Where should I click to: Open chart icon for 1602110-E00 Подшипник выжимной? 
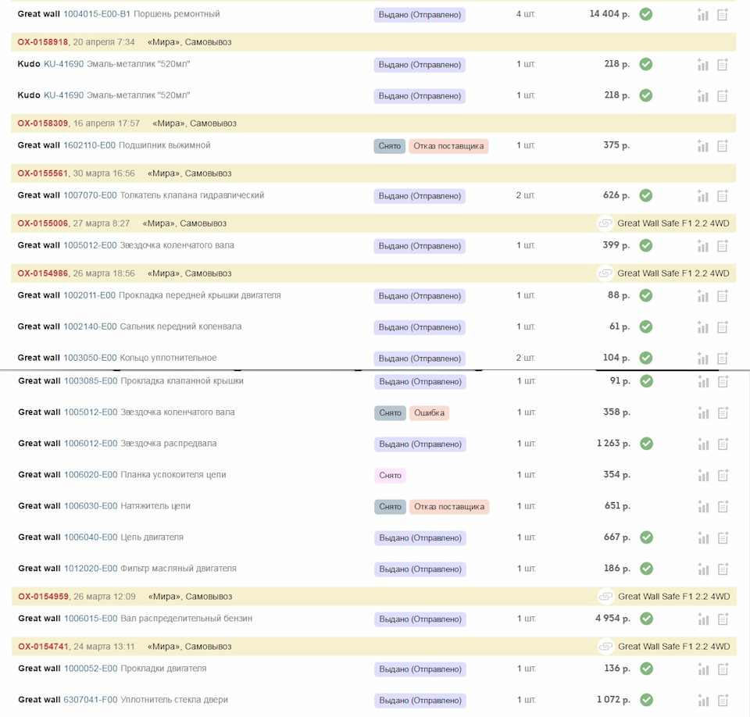pos(702,146)
